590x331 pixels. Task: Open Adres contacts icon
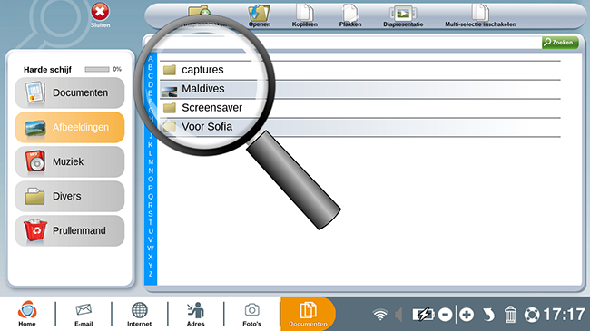[x=196, y=315]
